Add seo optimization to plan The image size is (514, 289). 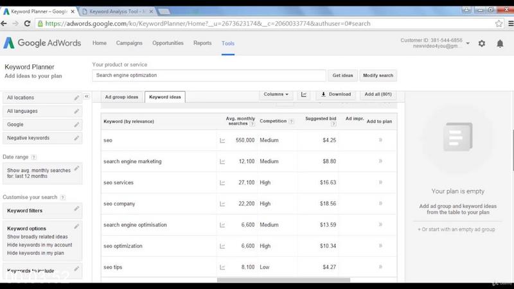[x=380, y=246]
